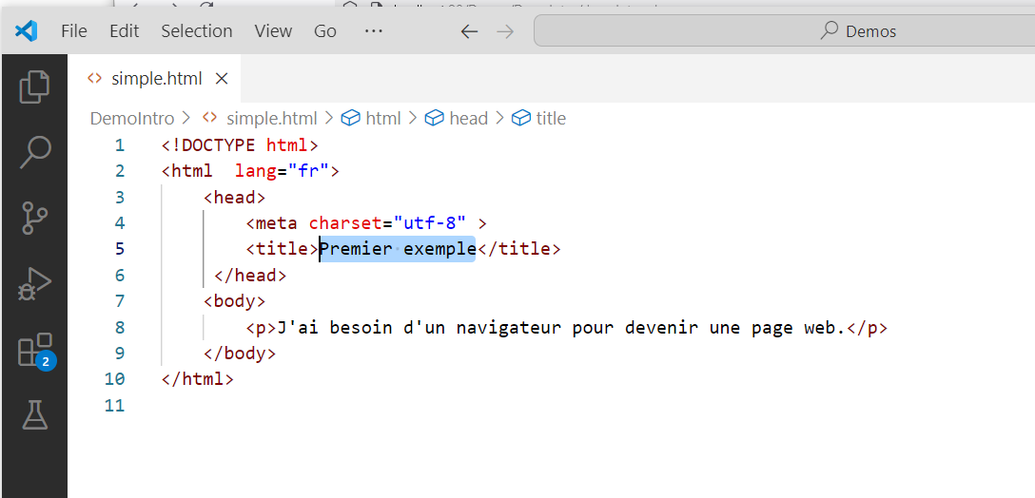Expand the hidden menus ellipsis
This screenshot has width=1035, height=498.
[374, 31]
